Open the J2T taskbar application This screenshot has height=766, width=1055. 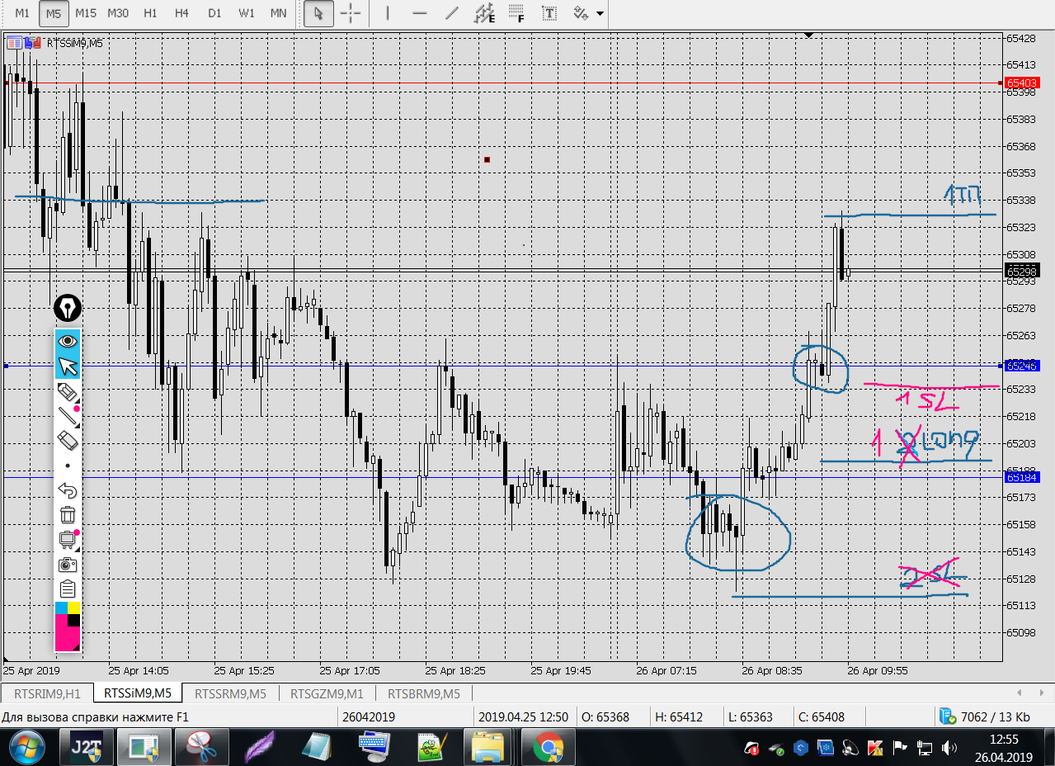87,749
